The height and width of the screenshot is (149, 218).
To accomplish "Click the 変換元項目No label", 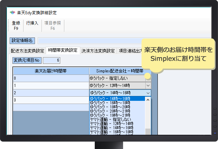I will tap(27, 60).
